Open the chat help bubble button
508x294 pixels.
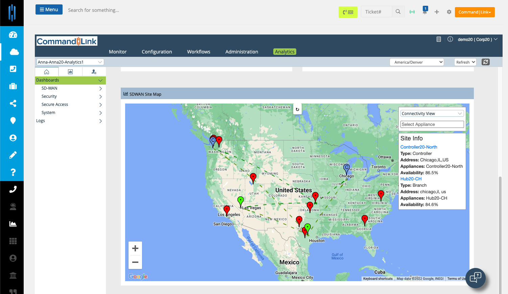[476, 278]
